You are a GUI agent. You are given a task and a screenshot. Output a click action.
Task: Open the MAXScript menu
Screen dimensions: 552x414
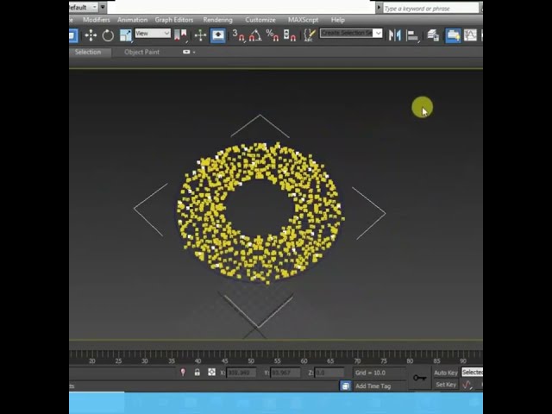pyautogui.click(x=303, y=20)
